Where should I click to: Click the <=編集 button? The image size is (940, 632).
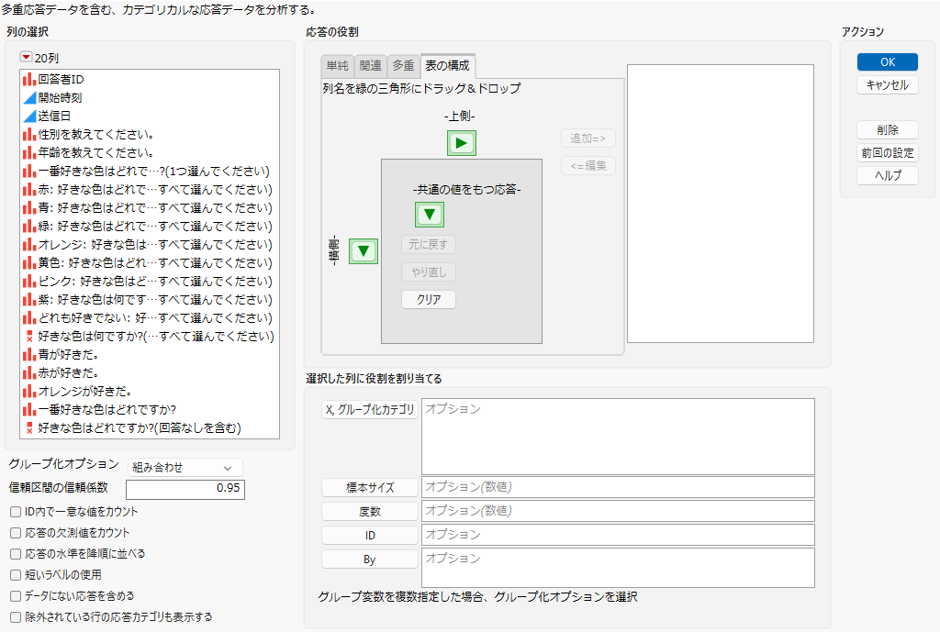588,166
